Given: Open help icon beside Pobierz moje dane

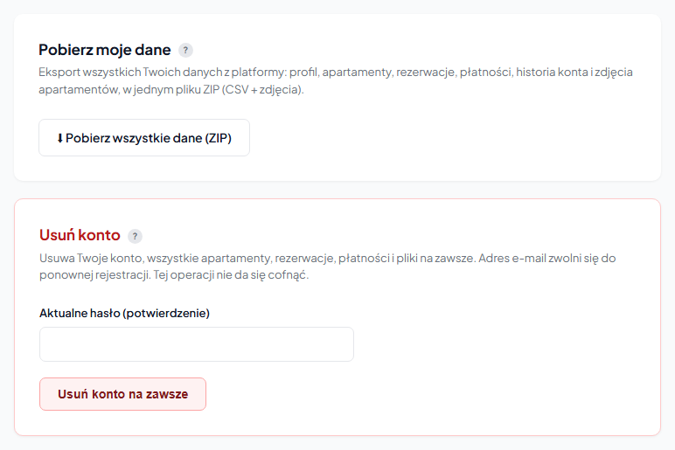Looking at the screenshot, I should pos(185,51).
